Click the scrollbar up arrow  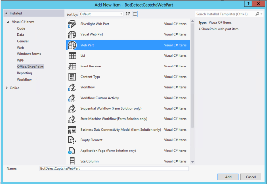click(192, 21)
